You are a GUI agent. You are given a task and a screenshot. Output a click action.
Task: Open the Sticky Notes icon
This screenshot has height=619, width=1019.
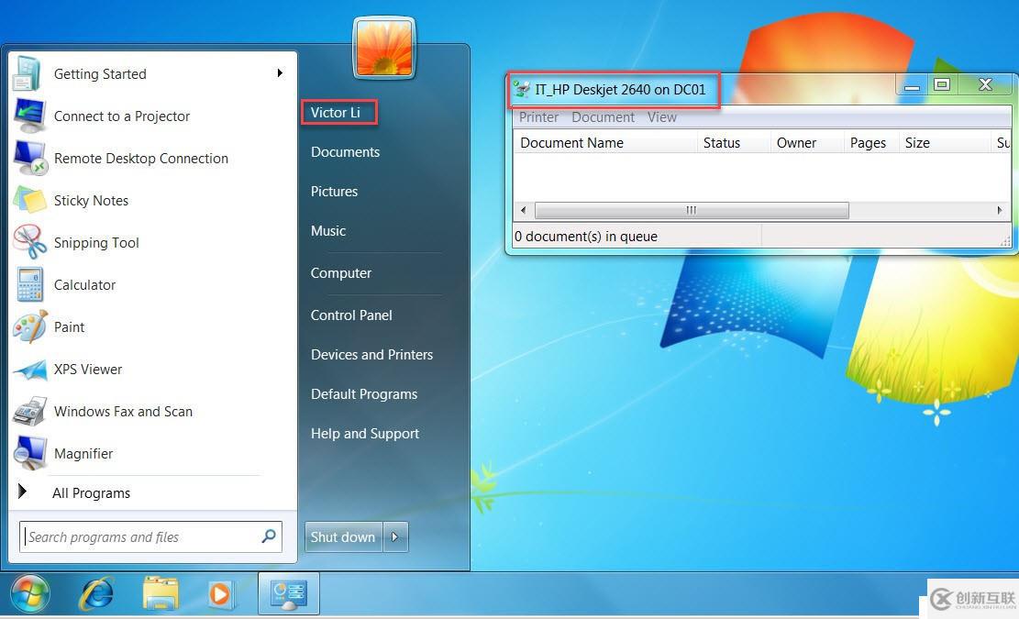click(x=29, y=200)
